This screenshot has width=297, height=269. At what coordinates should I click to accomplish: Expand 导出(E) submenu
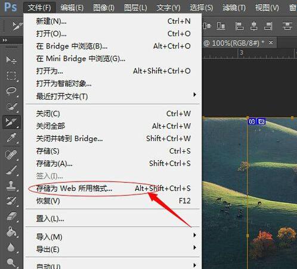point(113,249)
